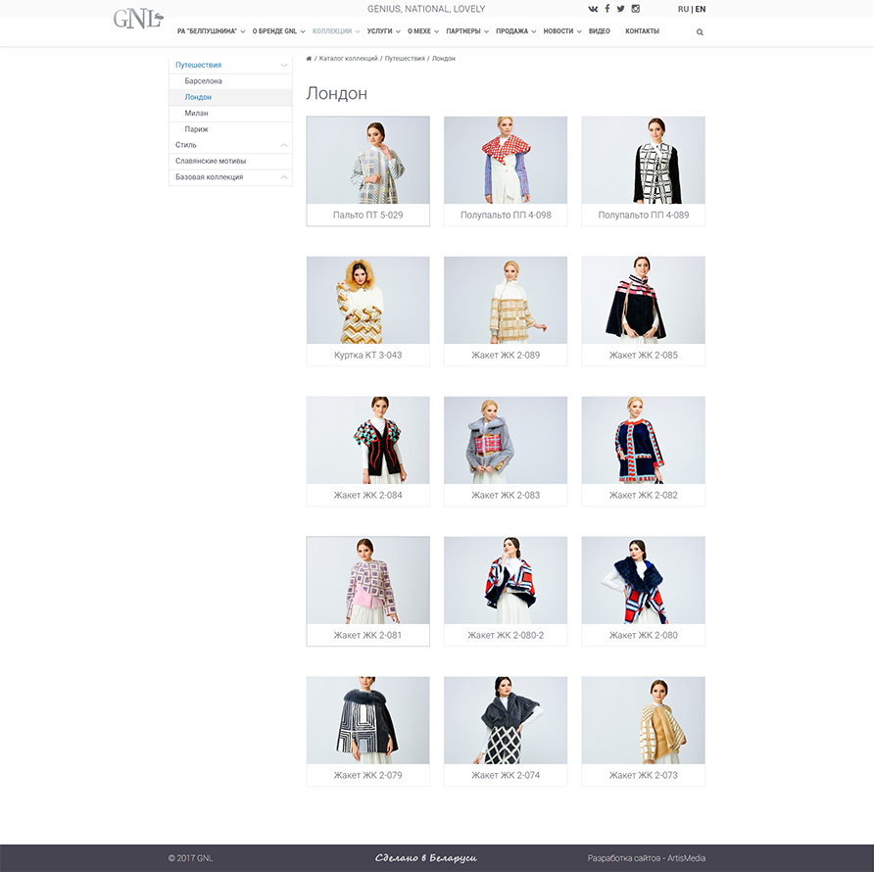Open the VK social media icon
The image size is (874, 872).
593,9
